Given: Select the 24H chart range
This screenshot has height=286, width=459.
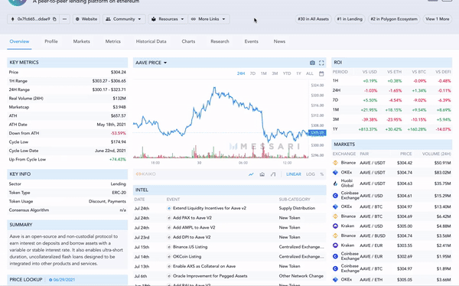Looking at the screenshot, I should [x=241, y=73].
